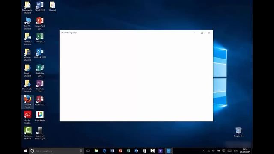The width and height of the screenshot is (274, 154).
Task: Minimize the Phone Companion window
Action: point(194,33)
